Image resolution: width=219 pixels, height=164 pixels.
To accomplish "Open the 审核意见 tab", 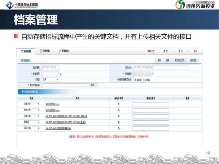I will click(x=66, y=51).
